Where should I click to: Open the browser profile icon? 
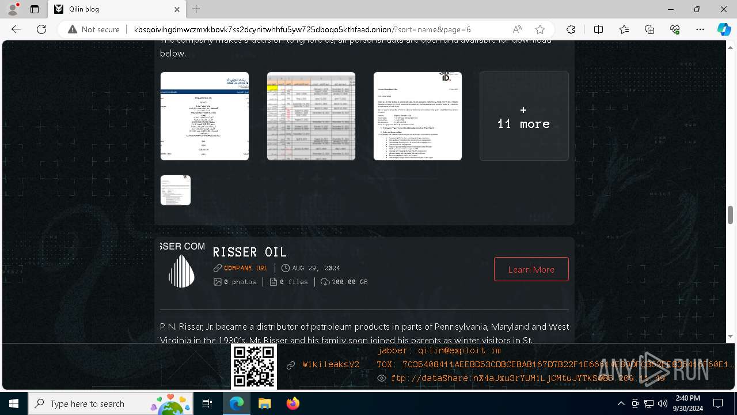click(x=13, y=9)
